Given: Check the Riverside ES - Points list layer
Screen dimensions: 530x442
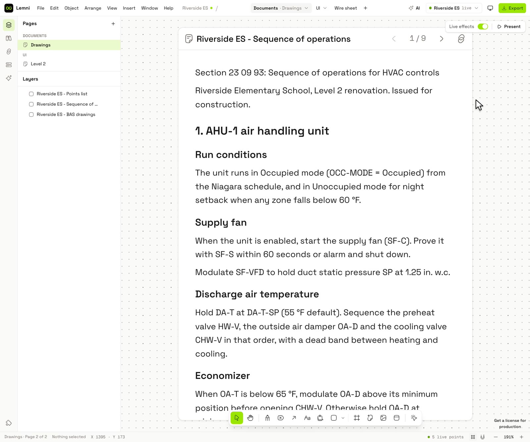Looking at the screenshot, I should point(31,94).
